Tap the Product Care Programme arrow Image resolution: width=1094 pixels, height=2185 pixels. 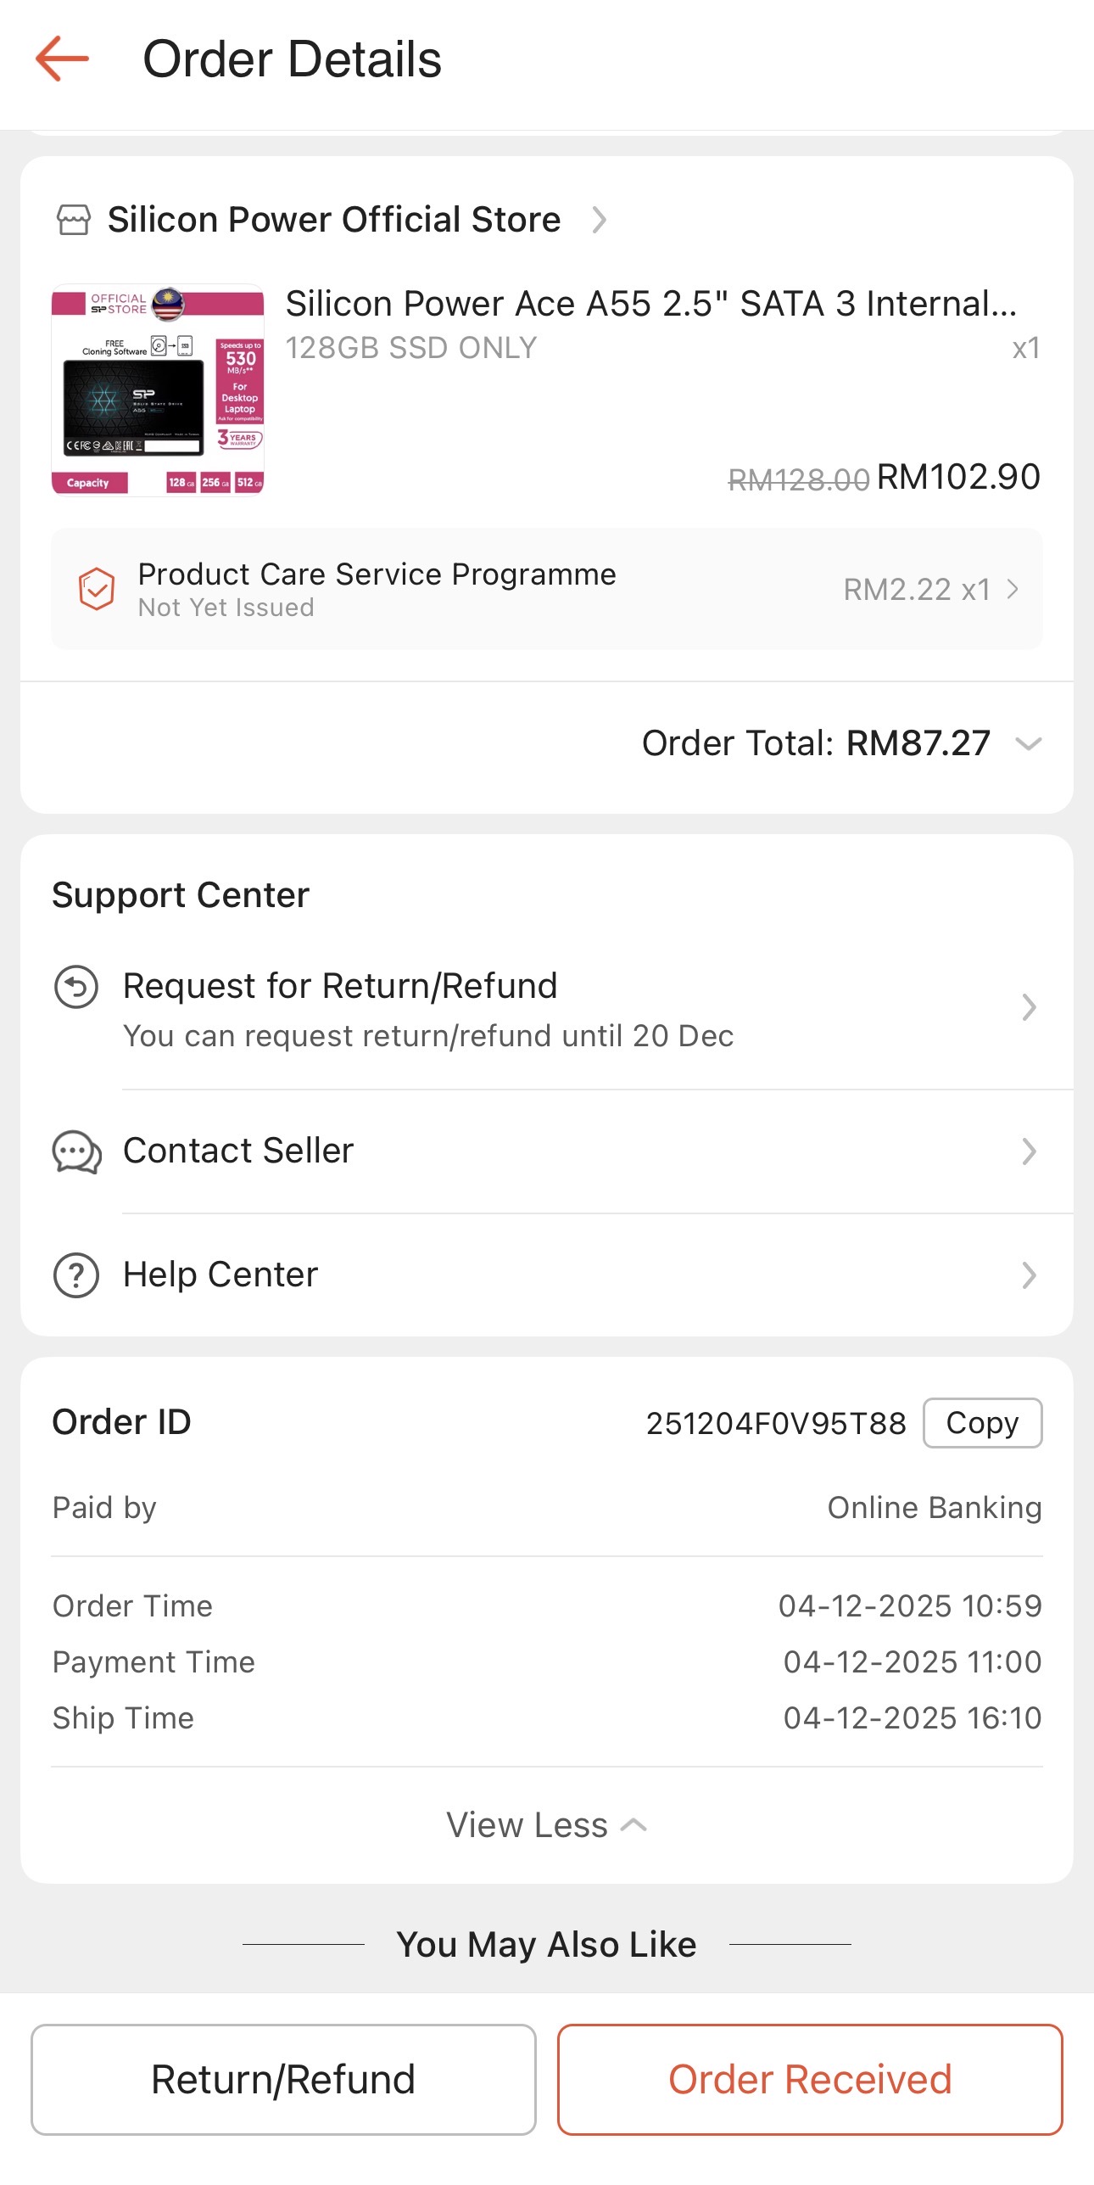point(1013,589)
